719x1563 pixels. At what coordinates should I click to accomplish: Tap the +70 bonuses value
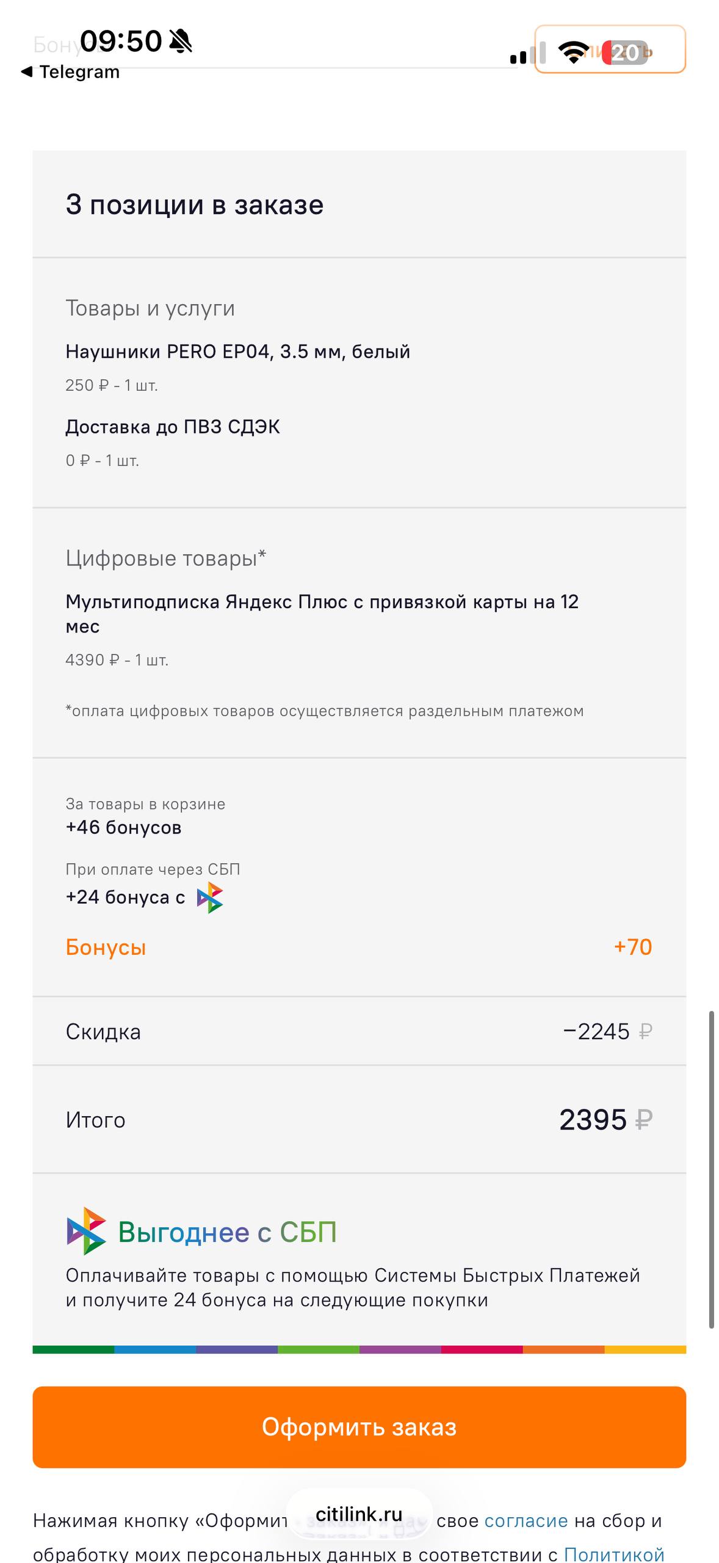click(x=633, y=947)
